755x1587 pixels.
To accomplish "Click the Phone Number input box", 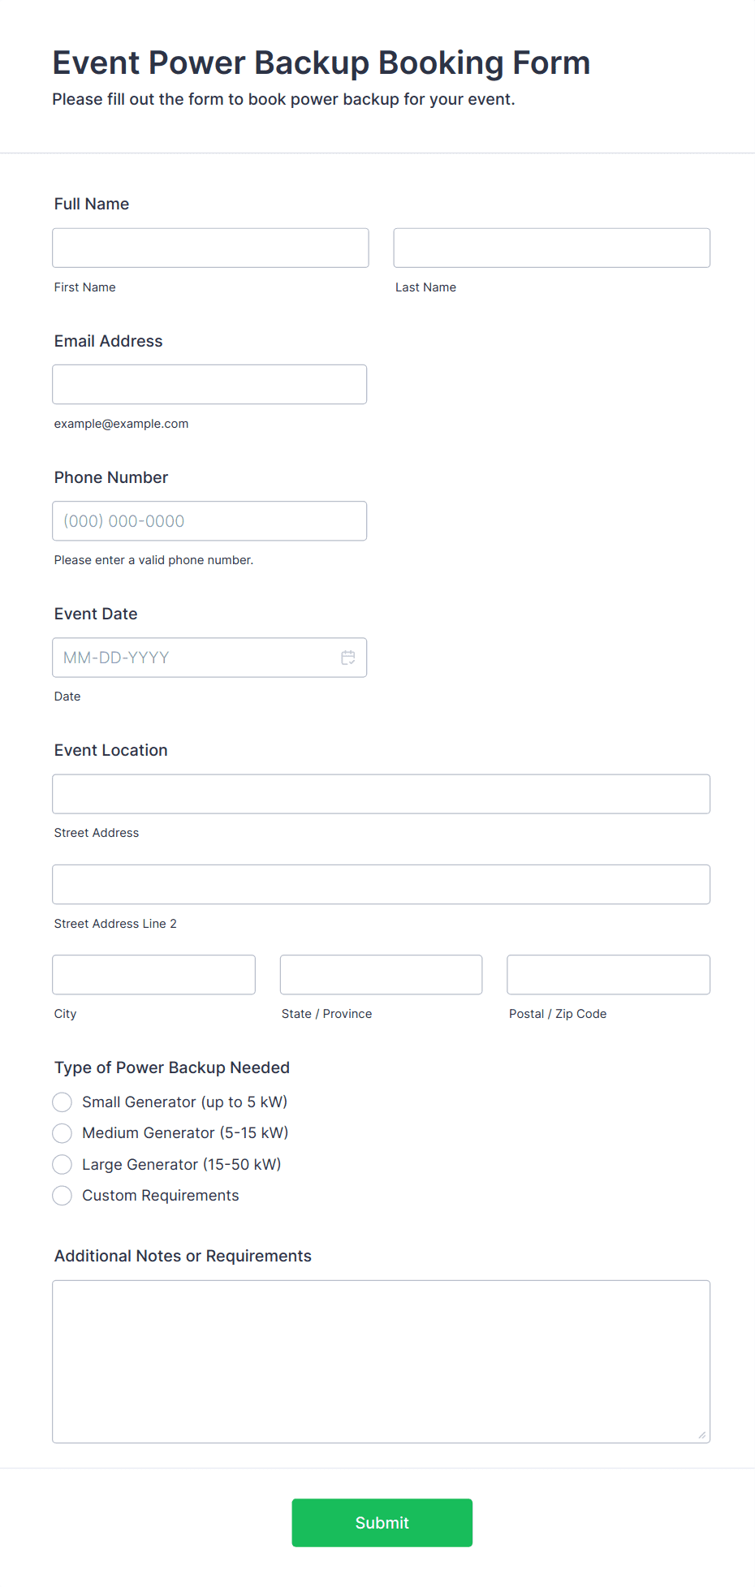I will point(209,520).
